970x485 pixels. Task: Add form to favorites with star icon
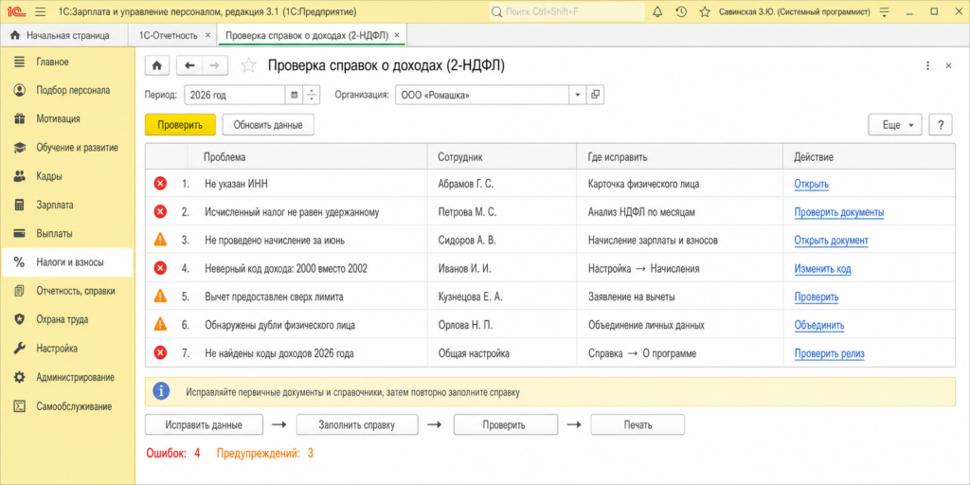(248, 65)
